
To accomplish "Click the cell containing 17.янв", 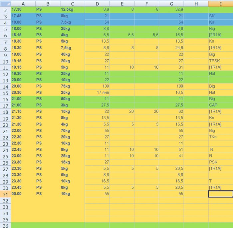I will pos(97,93).
